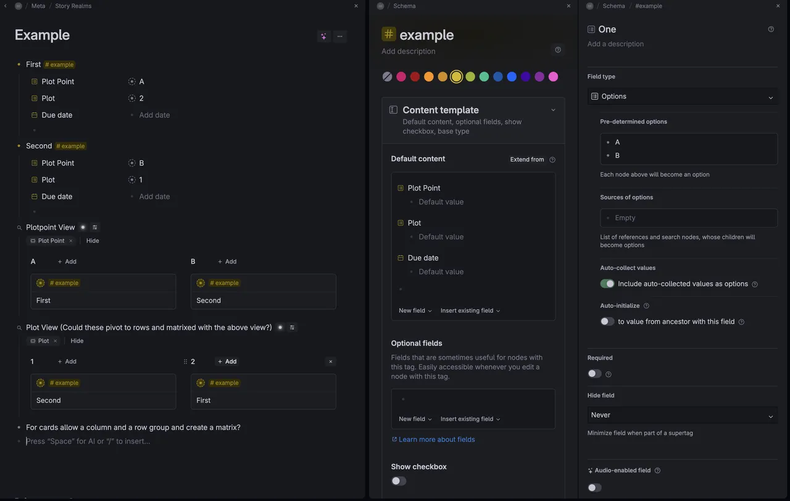
Task: Open view options sliders icon for Plot View
Action: [293, 327]
